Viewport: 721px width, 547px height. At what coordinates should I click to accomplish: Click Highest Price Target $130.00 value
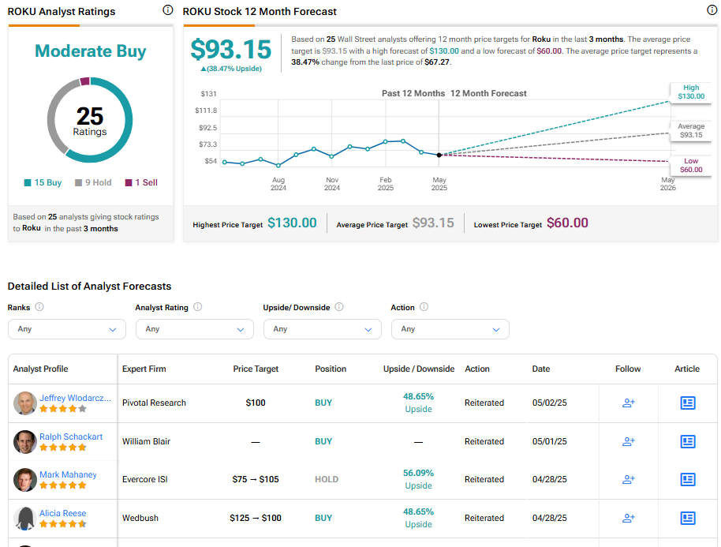[x=292, y=223]
